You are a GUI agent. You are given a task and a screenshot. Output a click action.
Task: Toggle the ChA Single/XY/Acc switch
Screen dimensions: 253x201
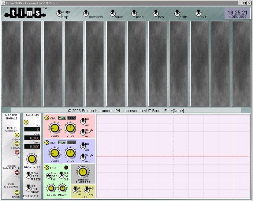click(83, 132)
